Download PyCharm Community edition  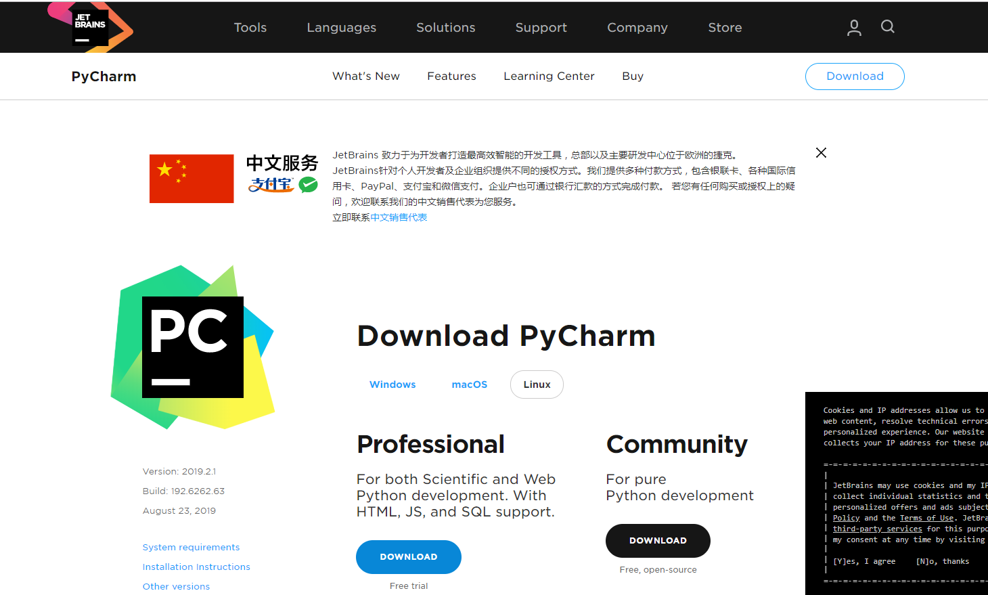[658, 541]
